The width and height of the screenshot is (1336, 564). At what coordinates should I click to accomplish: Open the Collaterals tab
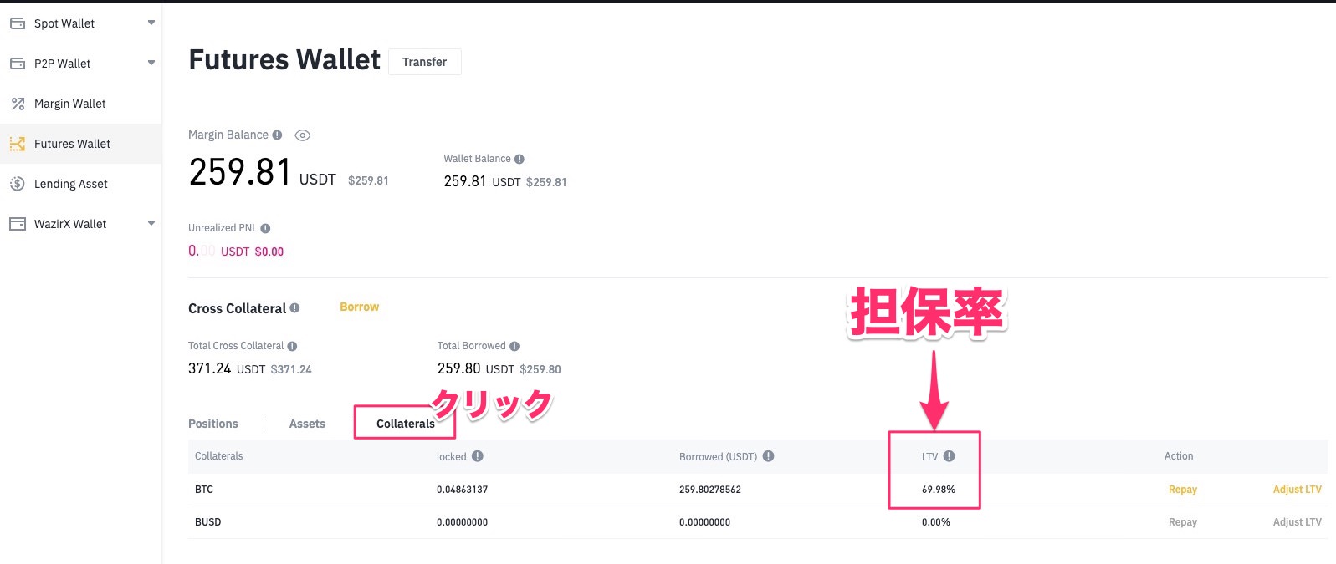(x=405, y=424)
